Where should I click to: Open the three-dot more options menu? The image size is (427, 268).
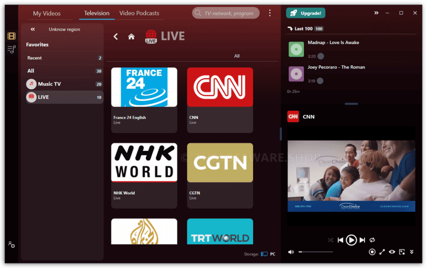270,13
